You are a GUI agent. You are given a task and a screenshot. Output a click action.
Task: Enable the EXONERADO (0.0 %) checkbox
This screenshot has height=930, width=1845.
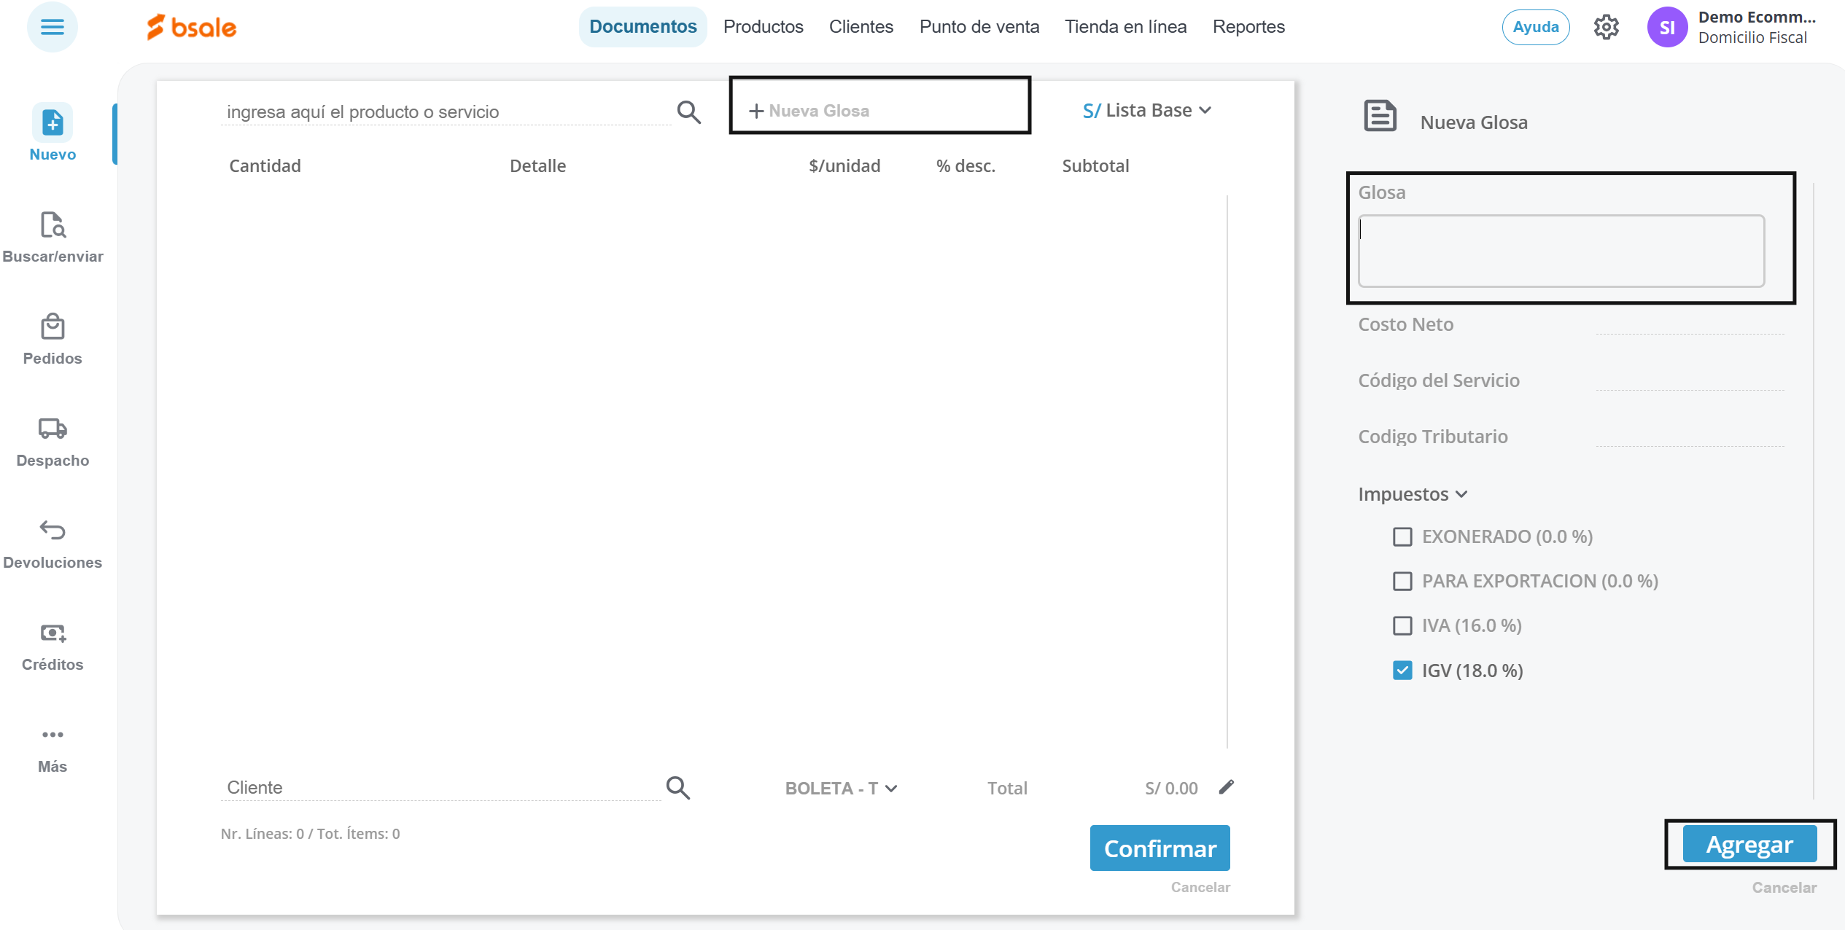1402,536
